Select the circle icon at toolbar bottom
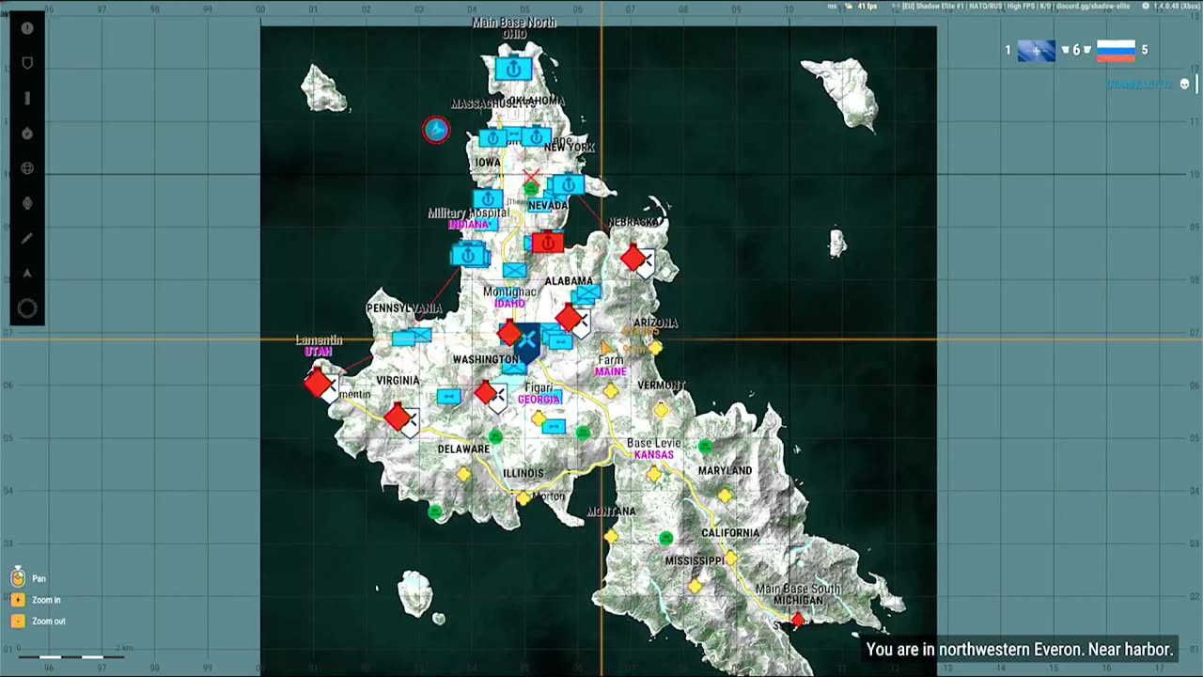Screen dimensions: 1203x677 tap(27, 308)
